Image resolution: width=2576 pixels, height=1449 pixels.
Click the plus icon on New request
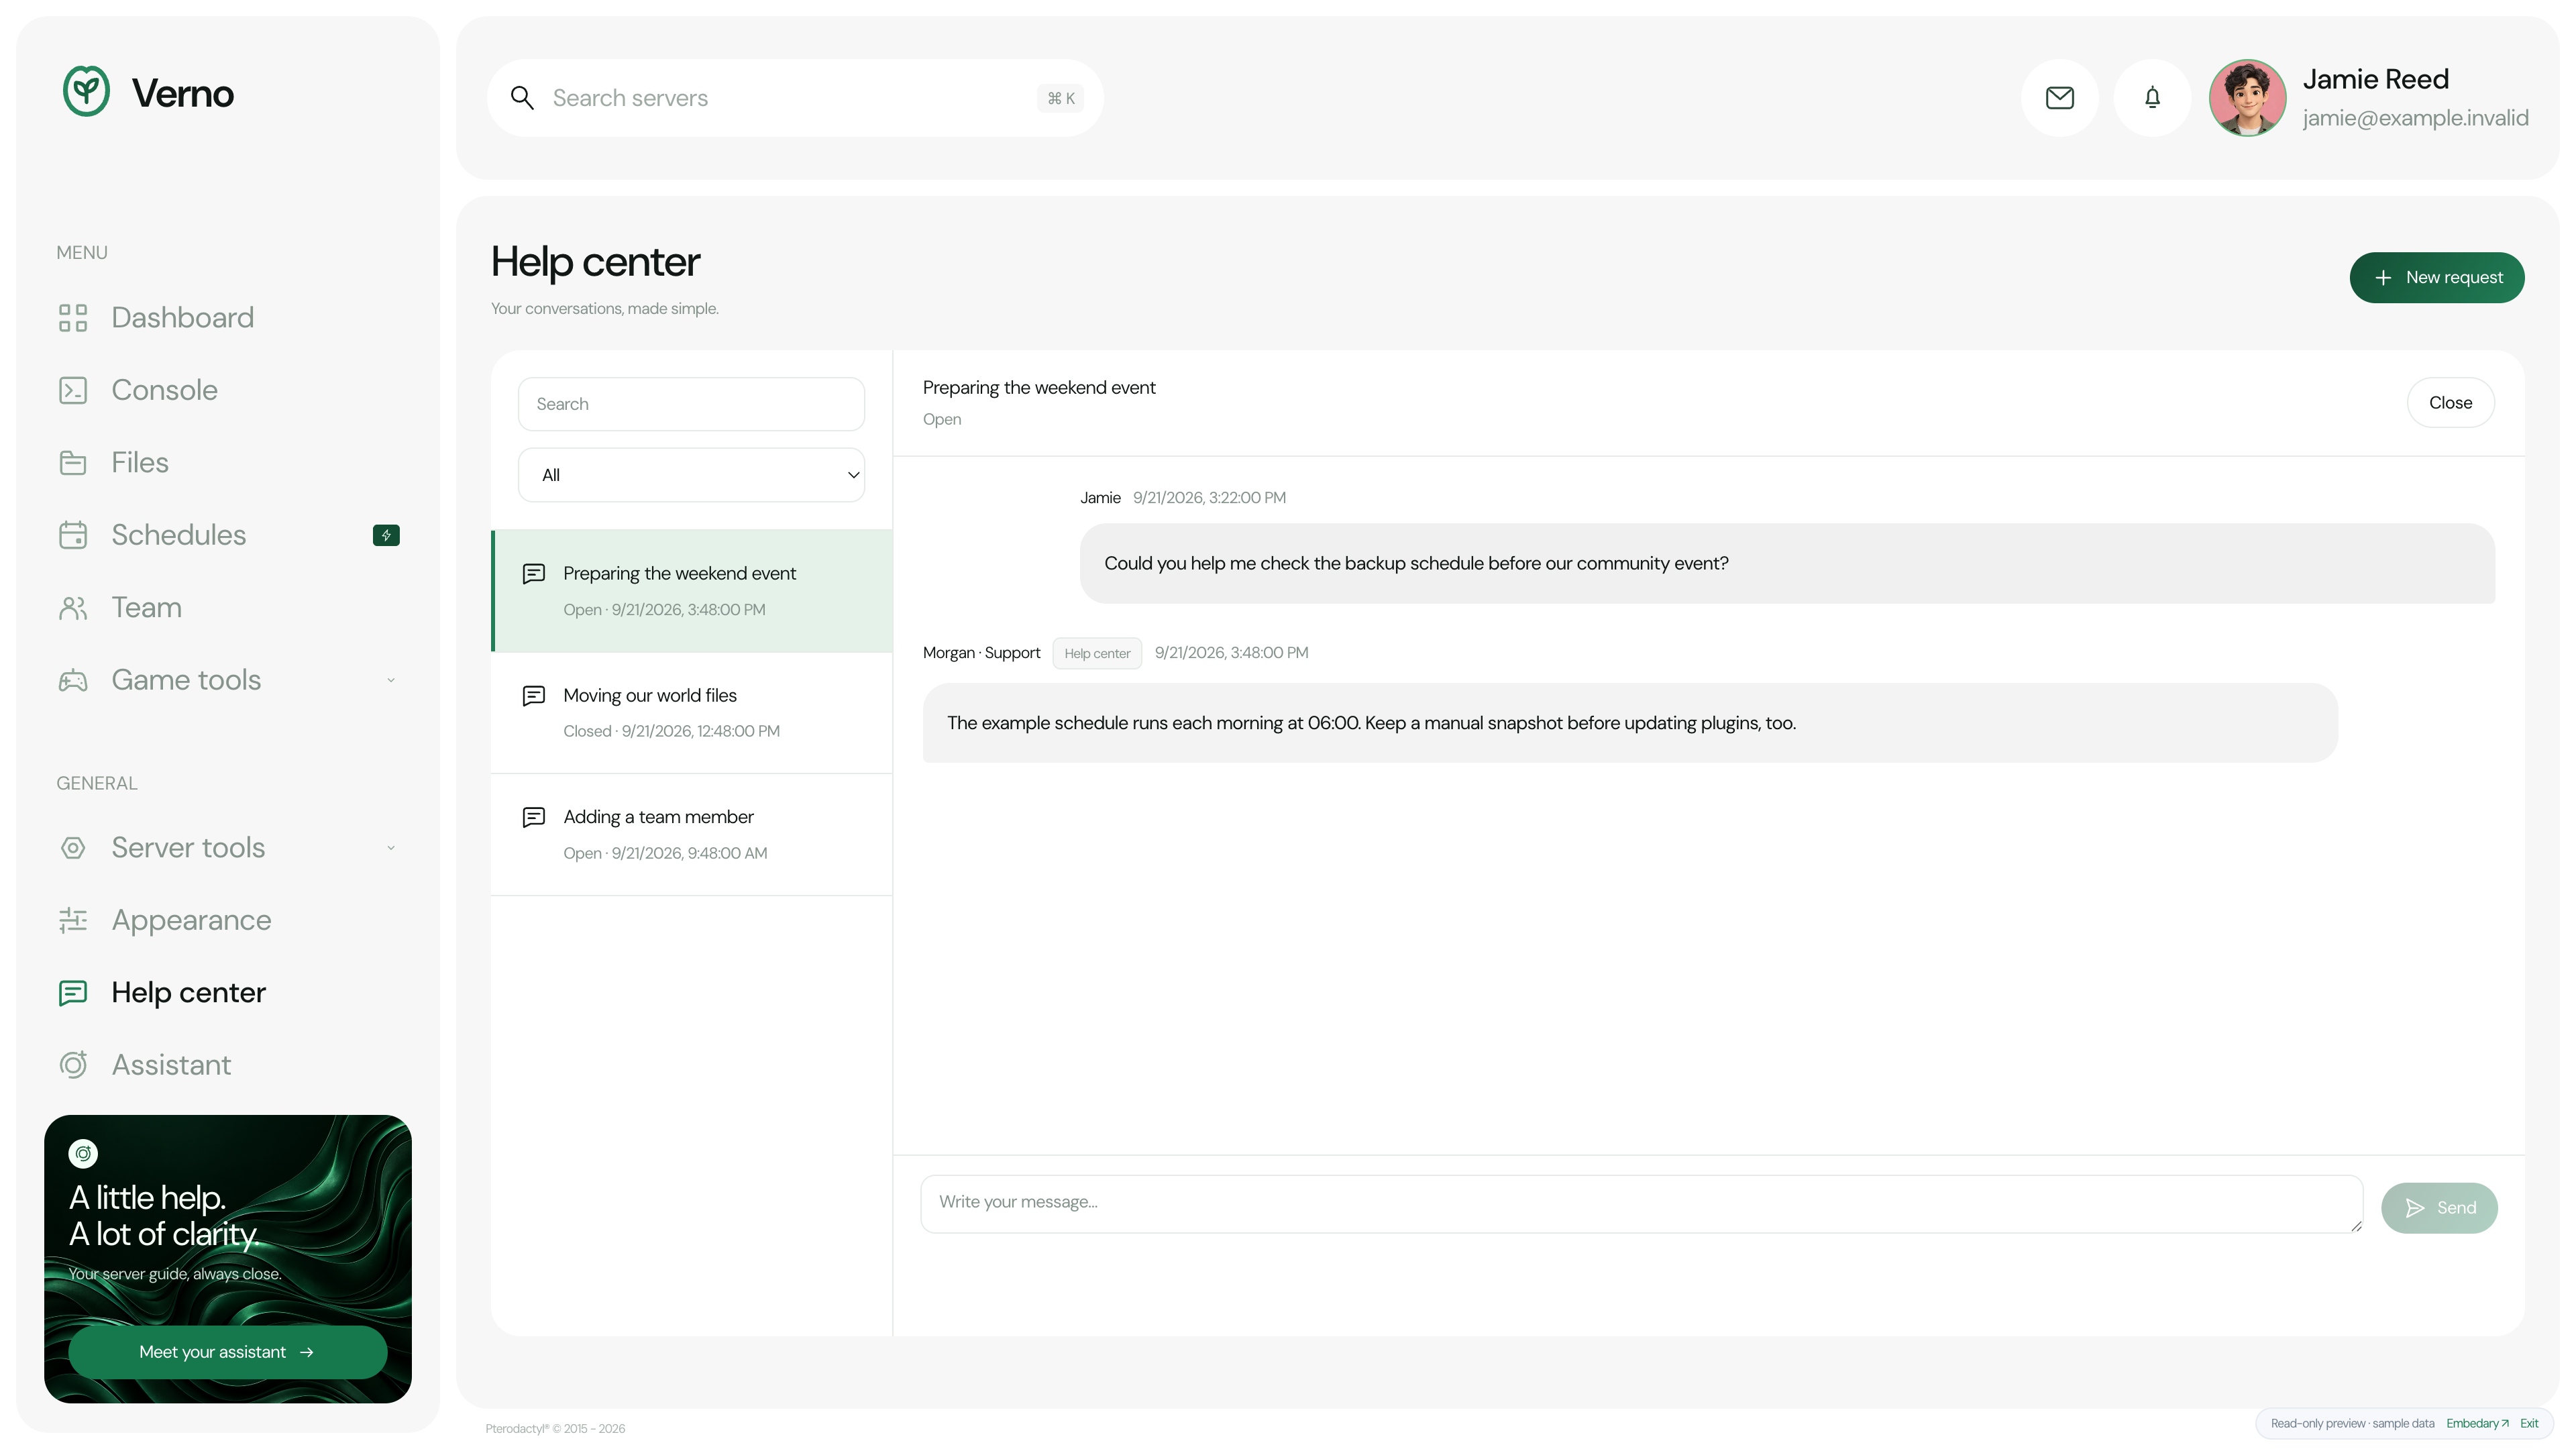click(x=2383, y=277)
